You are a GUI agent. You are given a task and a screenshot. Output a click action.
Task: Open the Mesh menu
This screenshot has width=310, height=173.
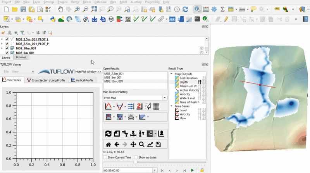click(123, 2)
